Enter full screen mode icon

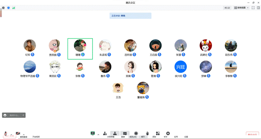253,8
